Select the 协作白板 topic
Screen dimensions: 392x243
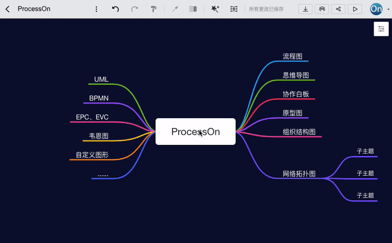point(296,94)
